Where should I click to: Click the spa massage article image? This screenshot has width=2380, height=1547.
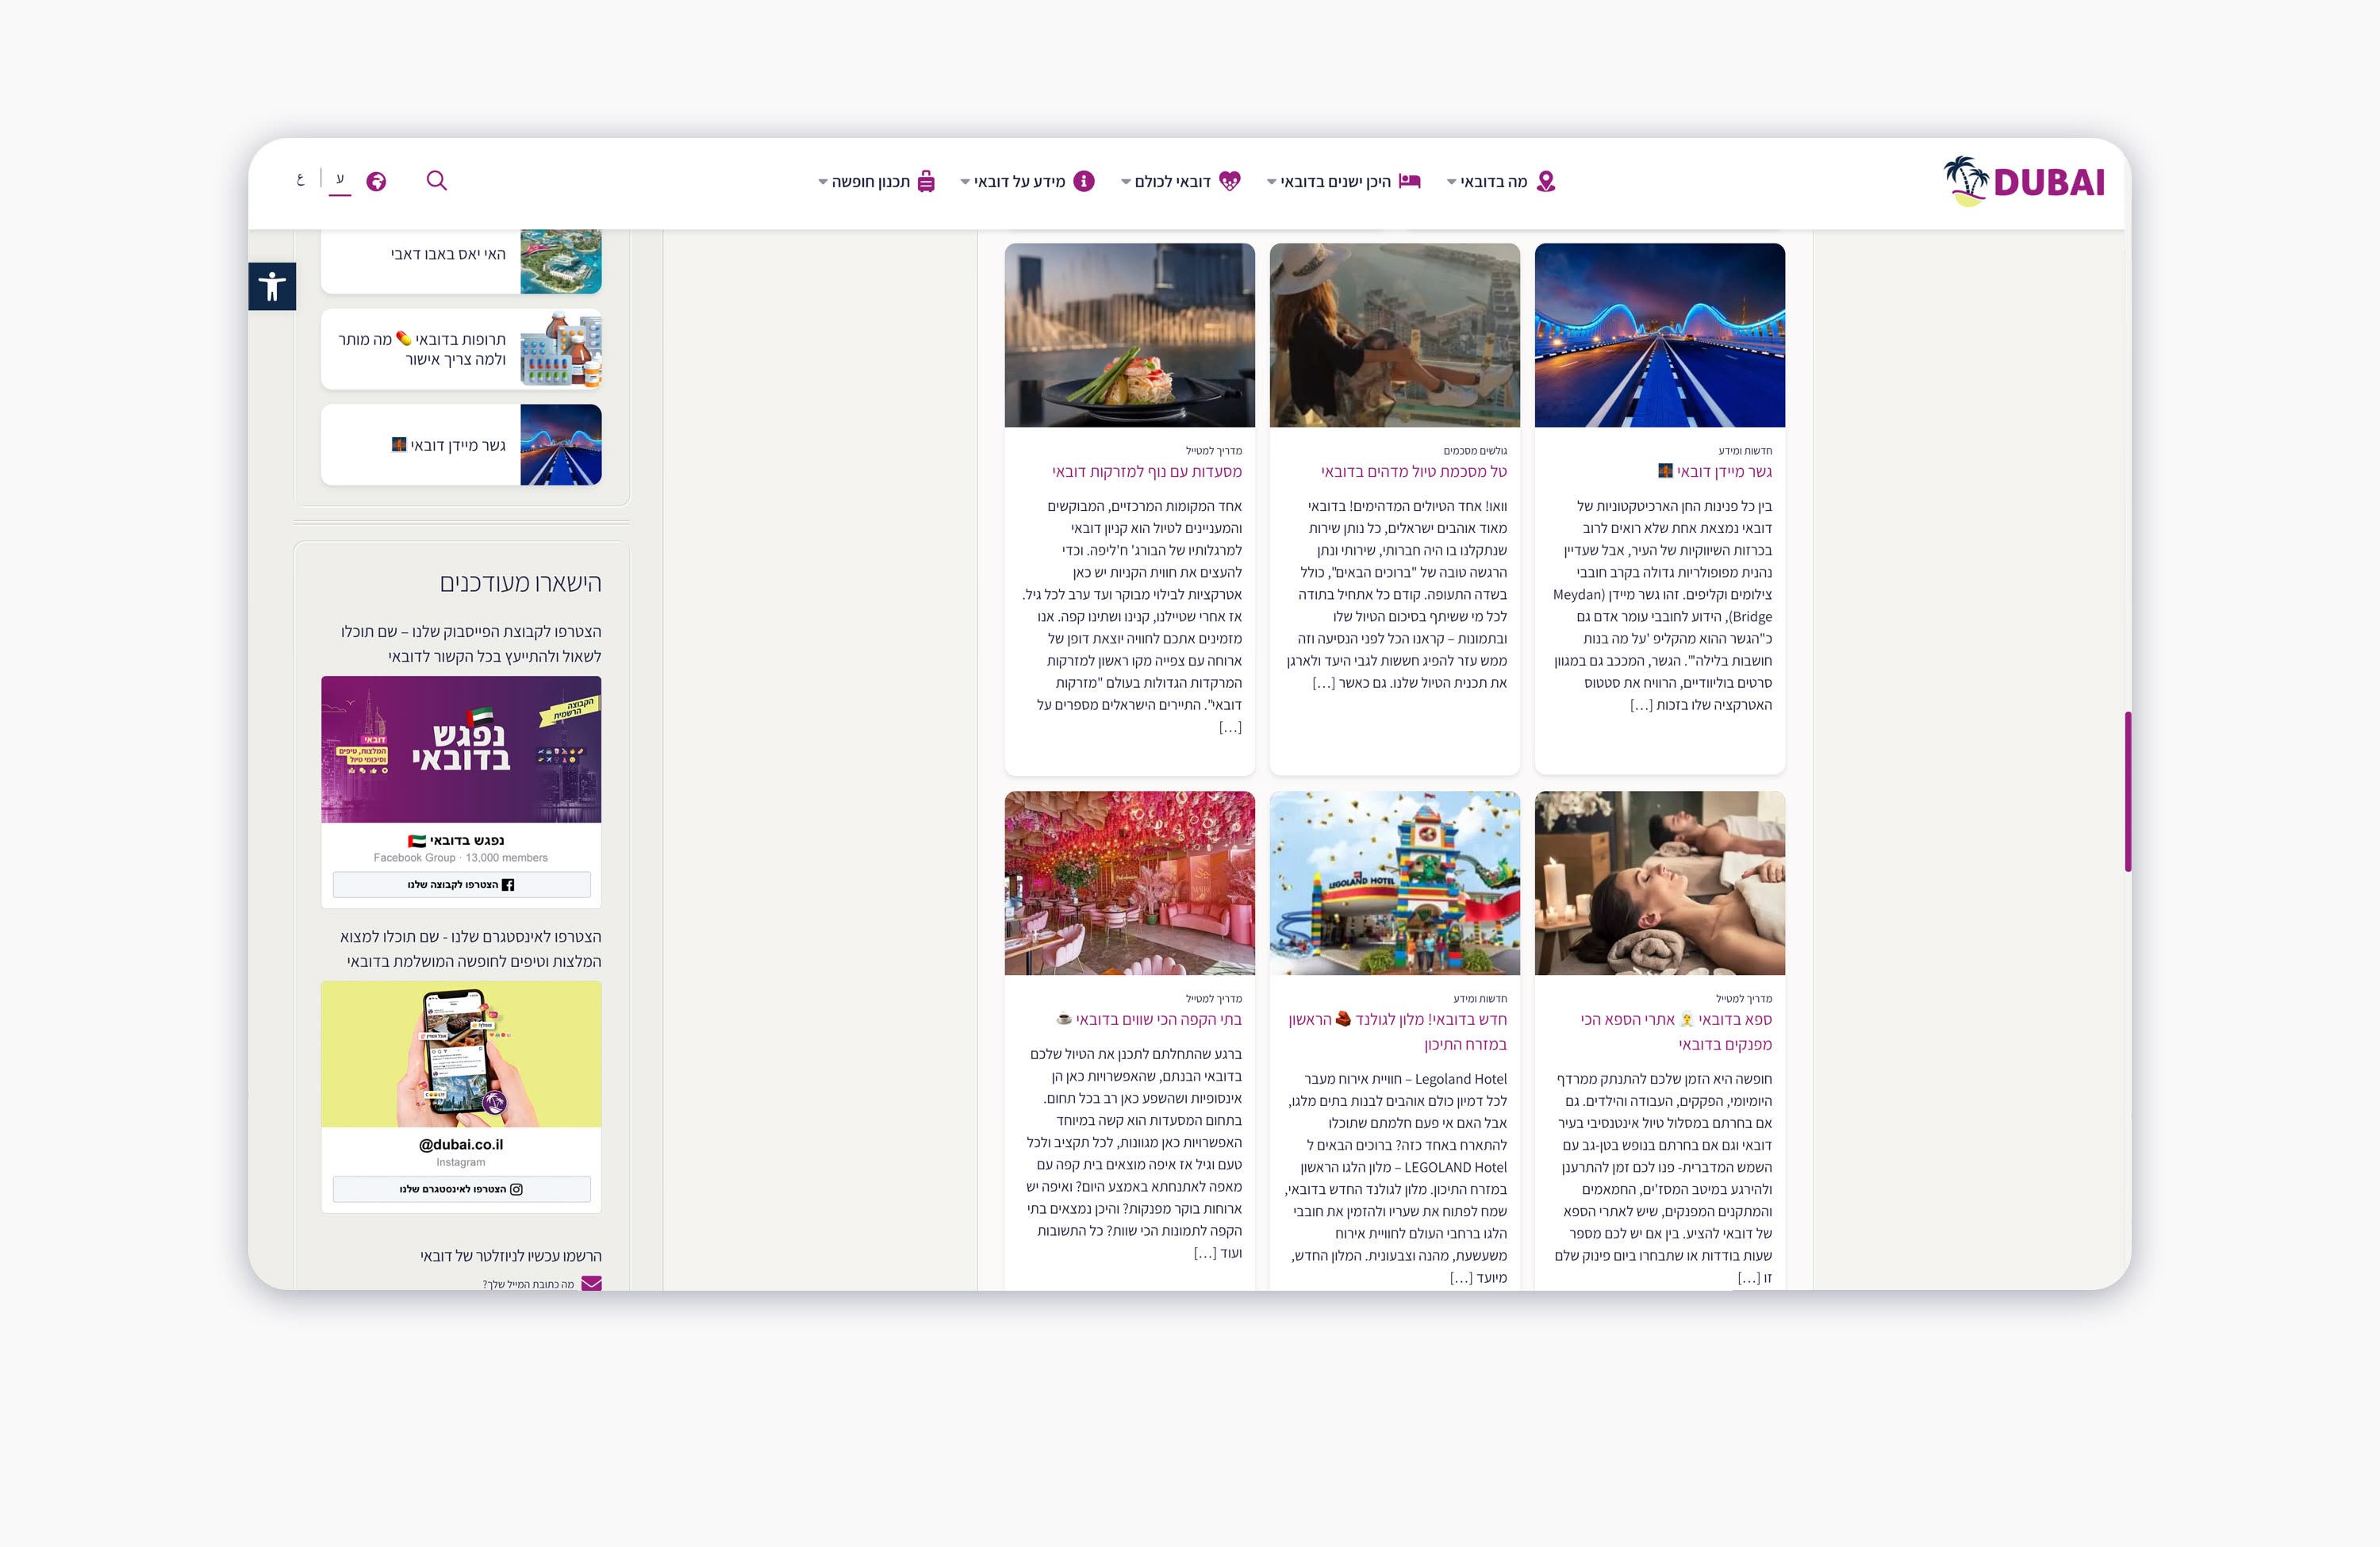tap(1660, 883)
